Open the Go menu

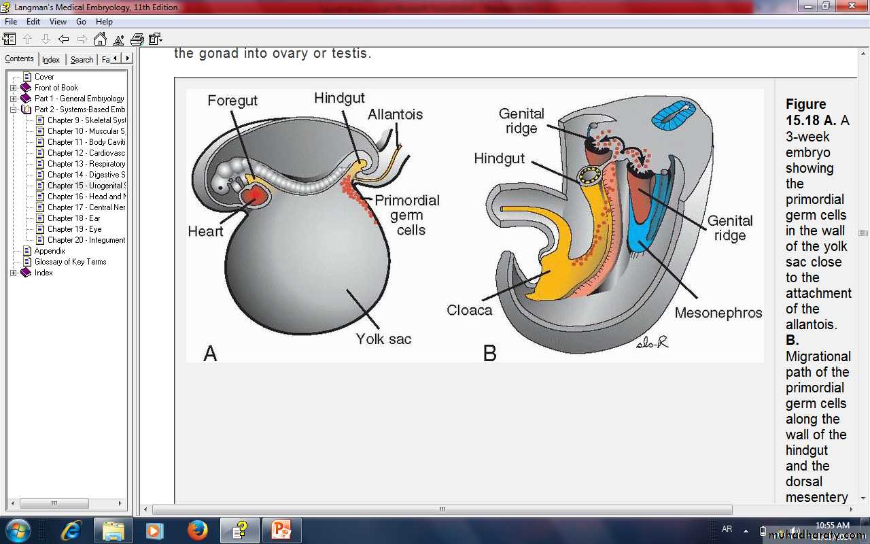[81, 22]
